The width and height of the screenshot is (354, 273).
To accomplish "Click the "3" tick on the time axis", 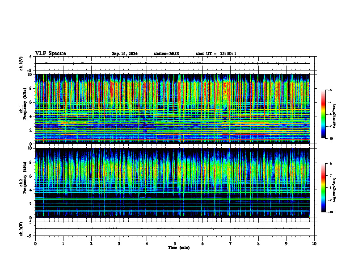I will click(119, 244).
